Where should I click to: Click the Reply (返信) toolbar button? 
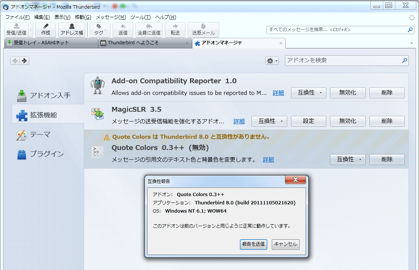pos(123,30)
